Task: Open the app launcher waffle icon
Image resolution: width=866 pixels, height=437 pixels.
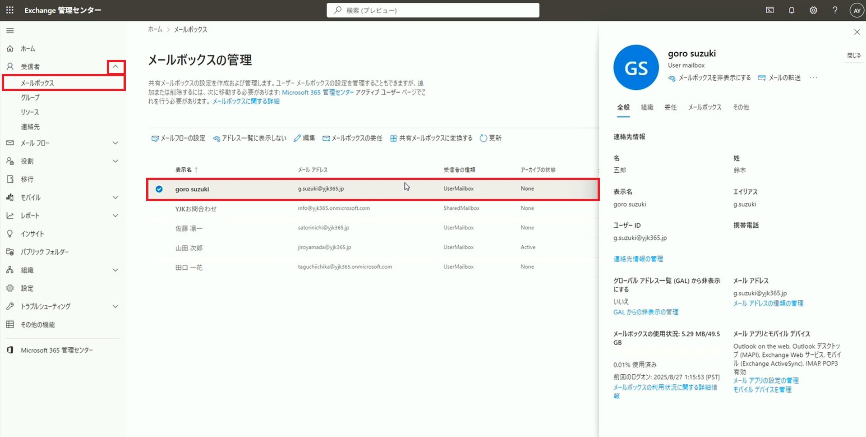Action: (9, 10)
